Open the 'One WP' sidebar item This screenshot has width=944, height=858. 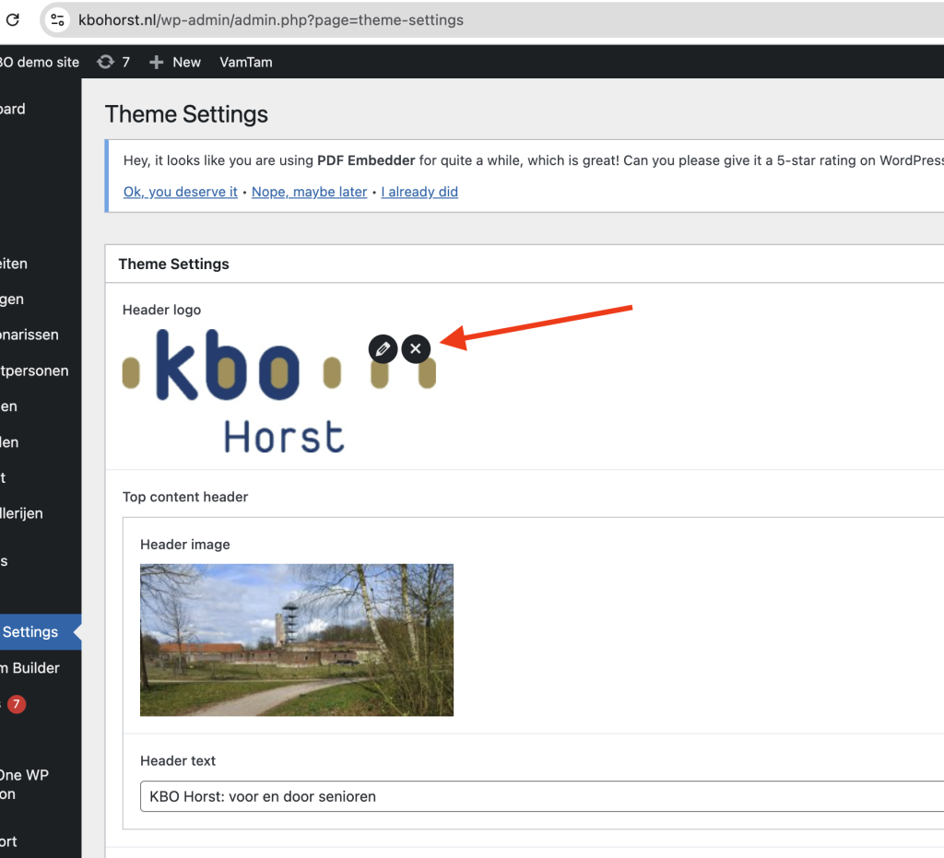(24, 784)
